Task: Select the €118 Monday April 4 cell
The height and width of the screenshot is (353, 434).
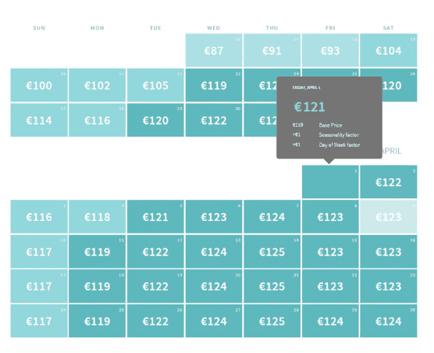Action: pyautogui.click(x=97, y=217)
